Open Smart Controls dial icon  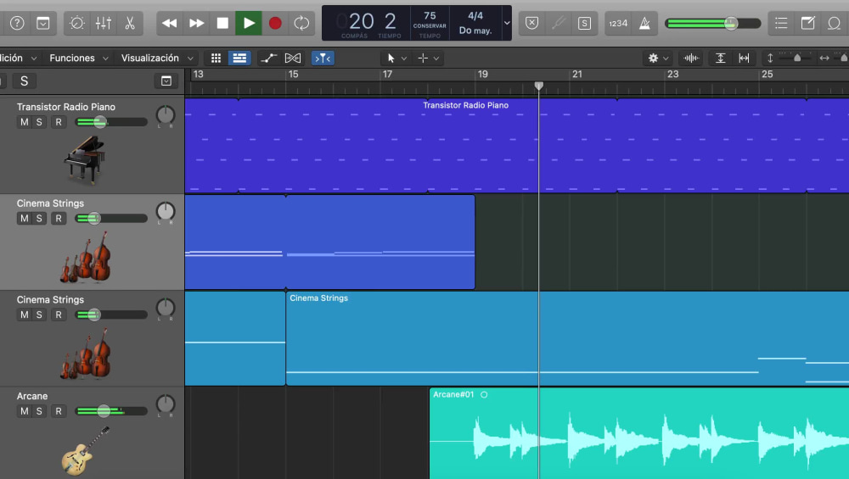77,23
